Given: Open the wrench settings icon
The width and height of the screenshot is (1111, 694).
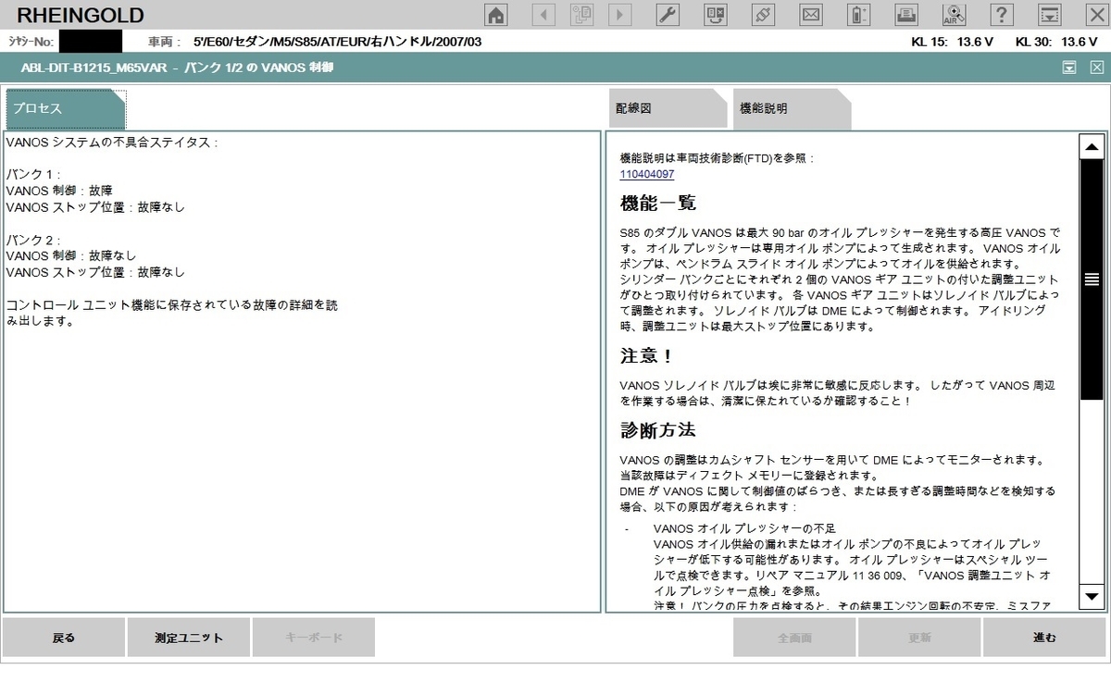Looking at the screenshot, I should [x=668, y=14].
